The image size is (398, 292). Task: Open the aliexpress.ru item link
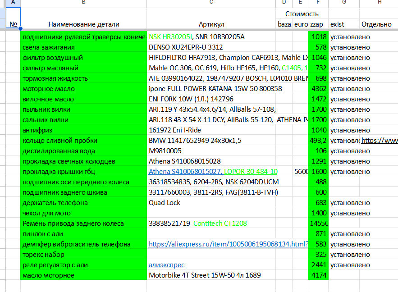229,244
